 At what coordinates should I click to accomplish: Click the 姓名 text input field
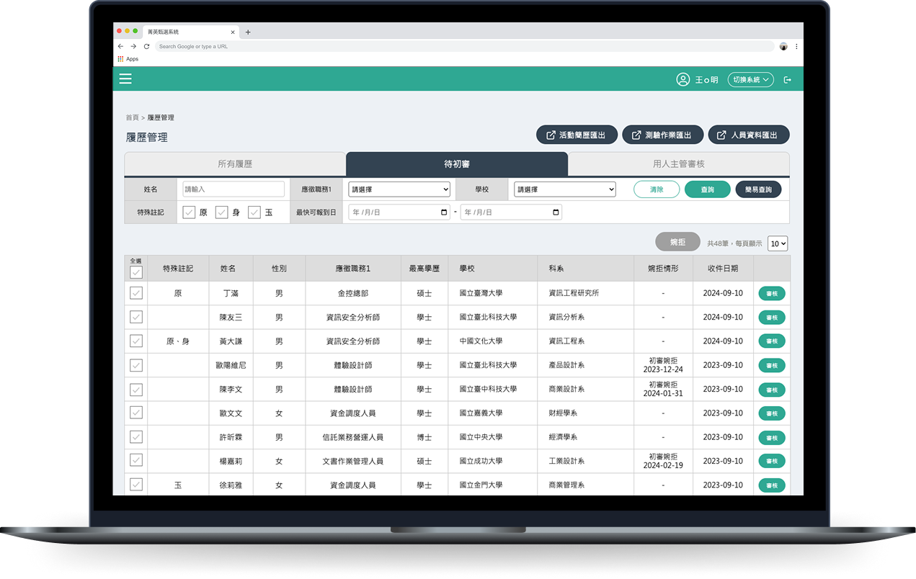pyautogui.click(x=234, y=189)
